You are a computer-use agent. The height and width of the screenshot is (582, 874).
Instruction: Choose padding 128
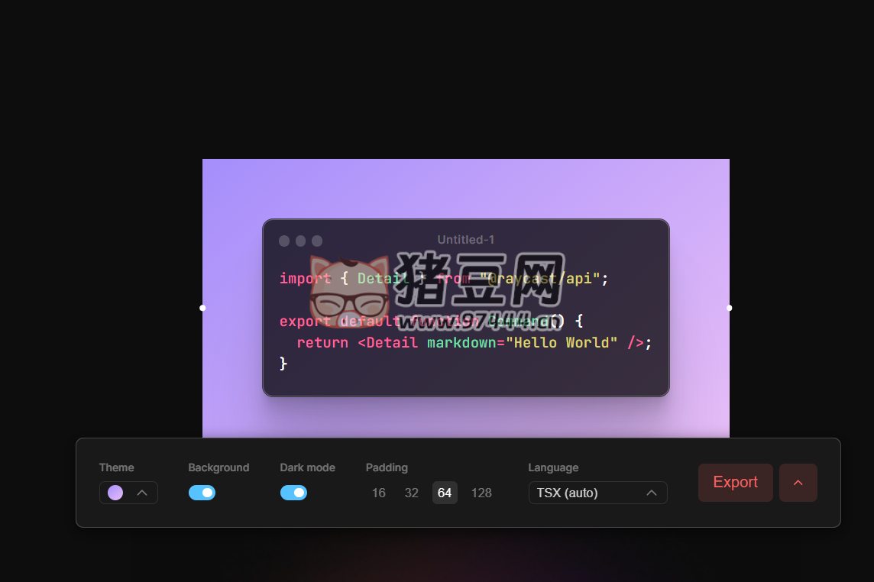[x=481, y=493]
